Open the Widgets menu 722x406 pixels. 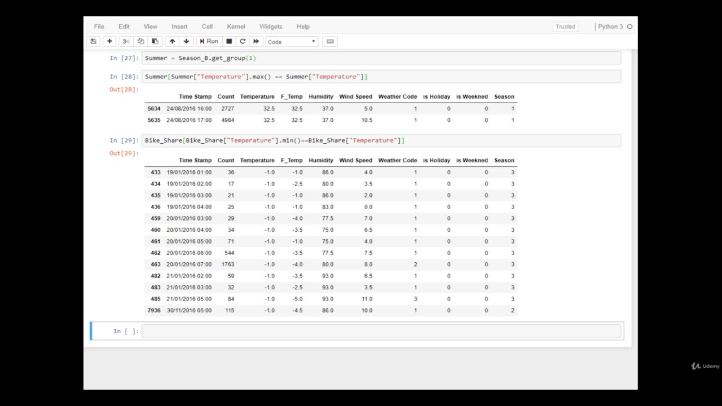point(271,27)
